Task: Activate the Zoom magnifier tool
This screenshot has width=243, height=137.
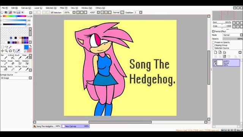Action: point(6,51)
